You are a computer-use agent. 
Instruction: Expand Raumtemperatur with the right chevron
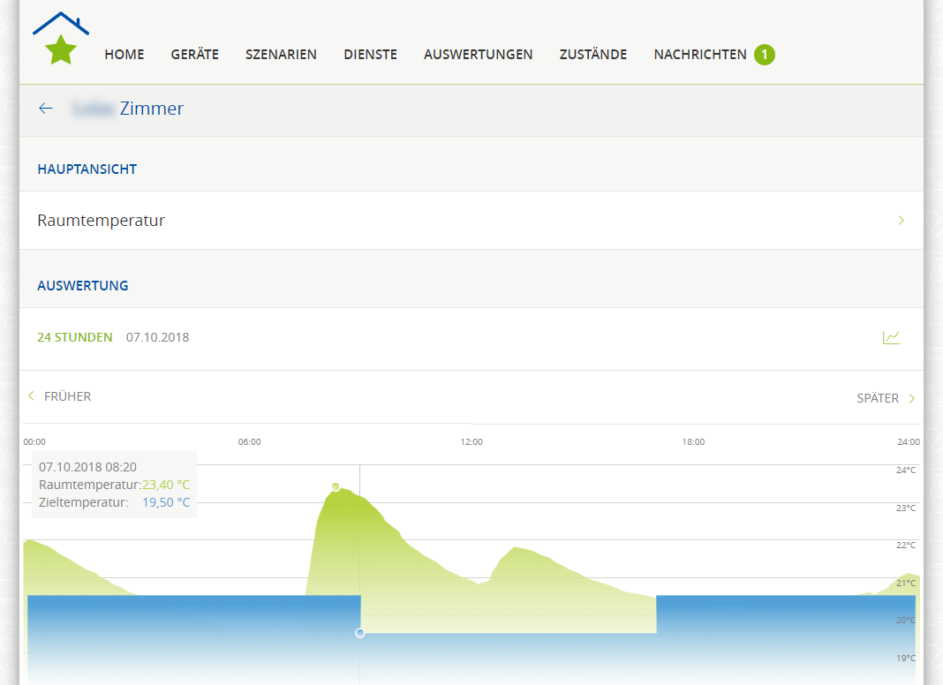tap(901, 221)
